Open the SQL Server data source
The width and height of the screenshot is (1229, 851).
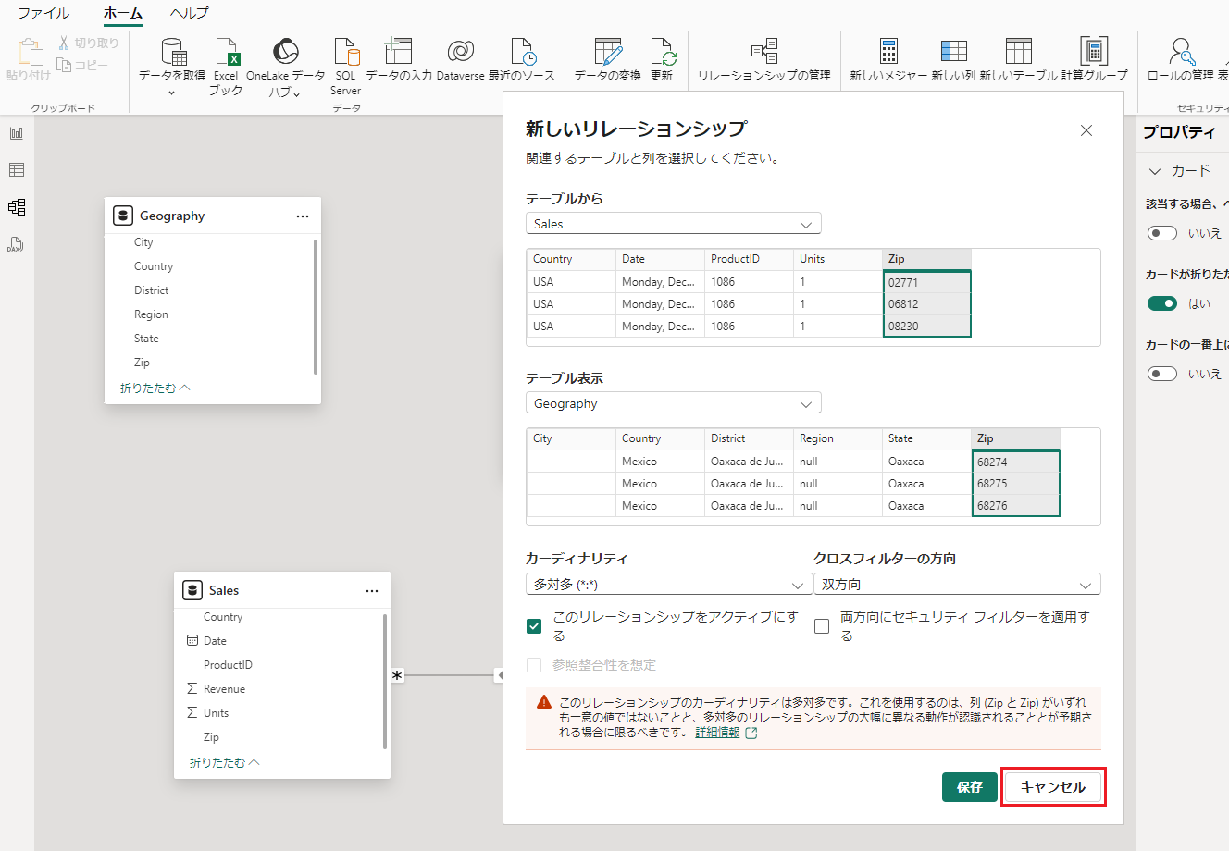(x=345, y=54)
